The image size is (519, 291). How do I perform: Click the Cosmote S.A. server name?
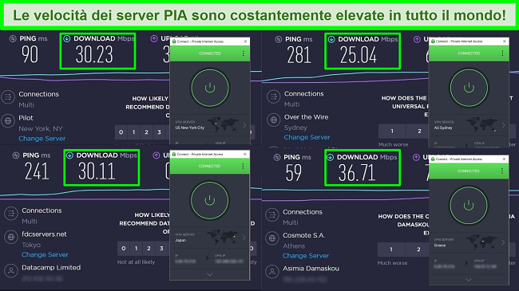(x=304, y=235)
